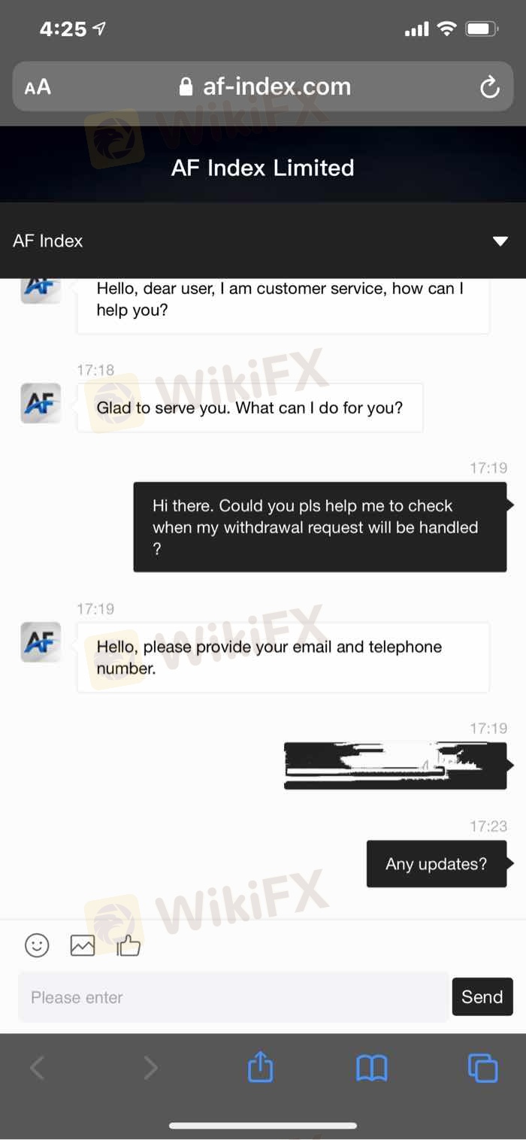Go forward with Safari right arrow

[150, 1068]
